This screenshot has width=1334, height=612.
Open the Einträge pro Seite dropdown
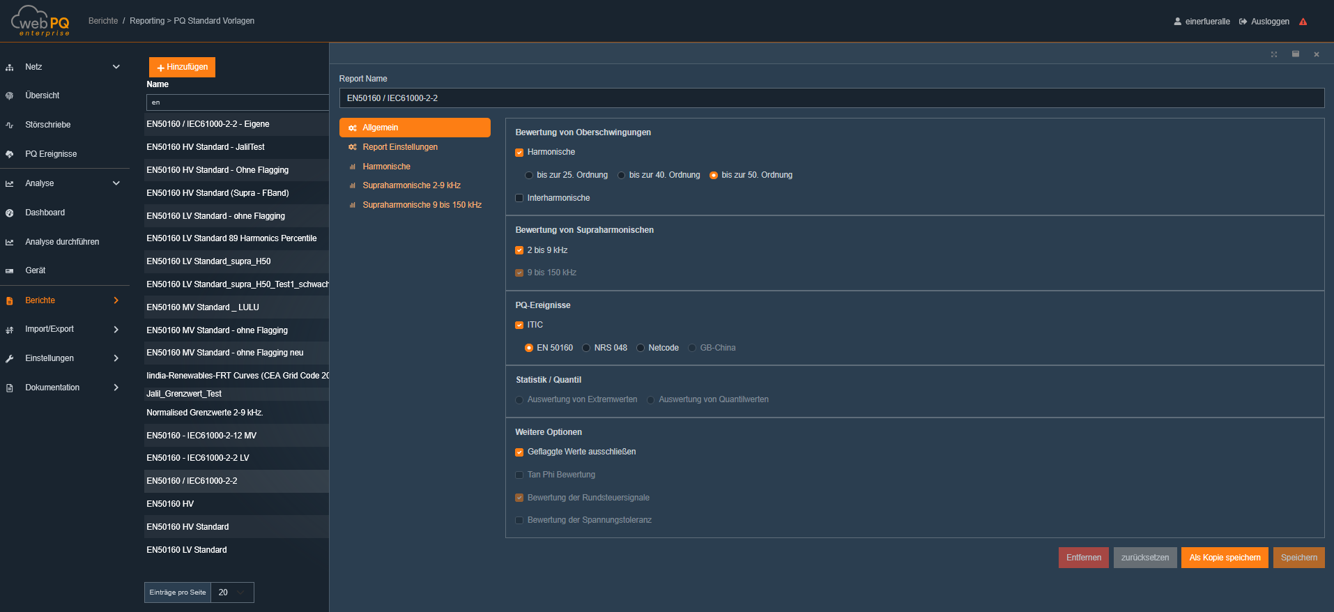[x=232, y=592]
